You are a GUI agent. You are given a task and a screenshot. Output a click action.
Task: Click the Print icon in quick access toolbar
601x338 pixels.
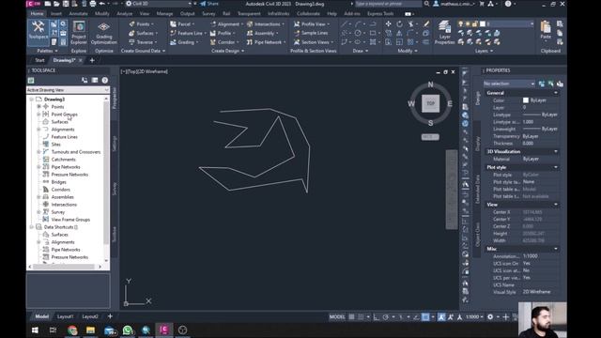[93, 4]
